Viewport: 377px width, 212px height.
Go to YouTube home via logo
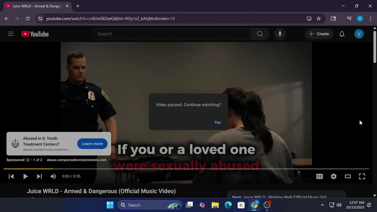[x=35, y=34]
